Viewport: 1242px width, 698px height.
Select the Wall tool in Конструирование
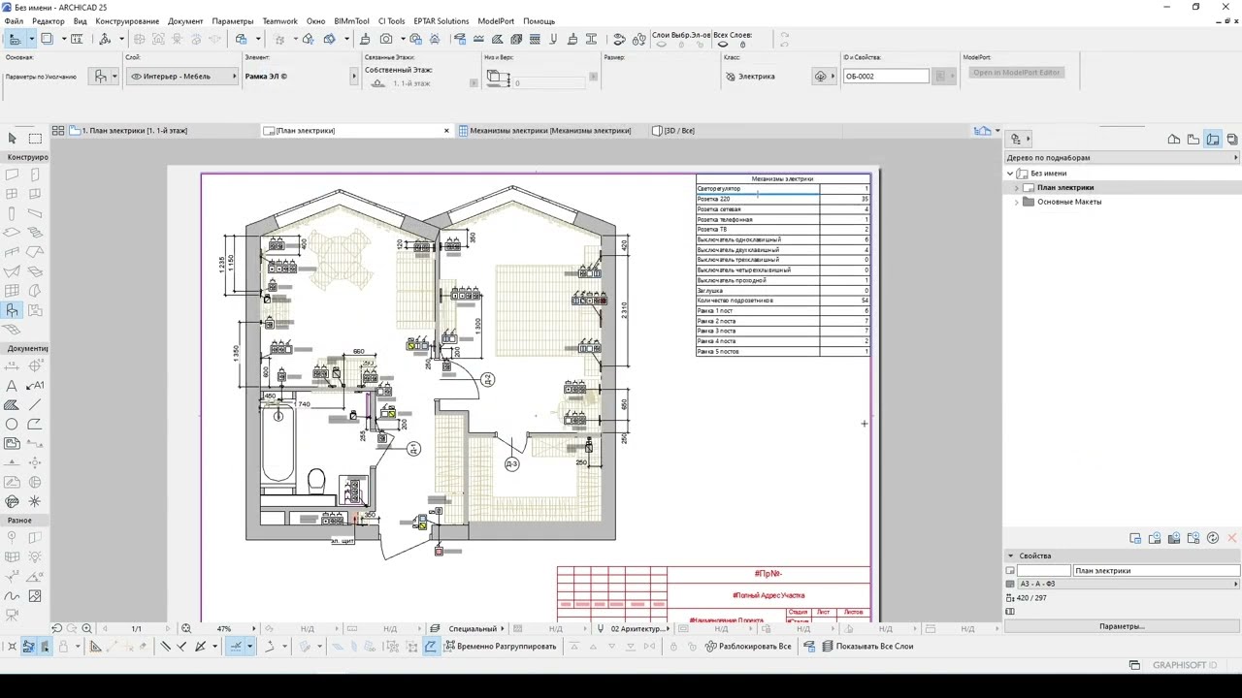(x=12, y=175)
